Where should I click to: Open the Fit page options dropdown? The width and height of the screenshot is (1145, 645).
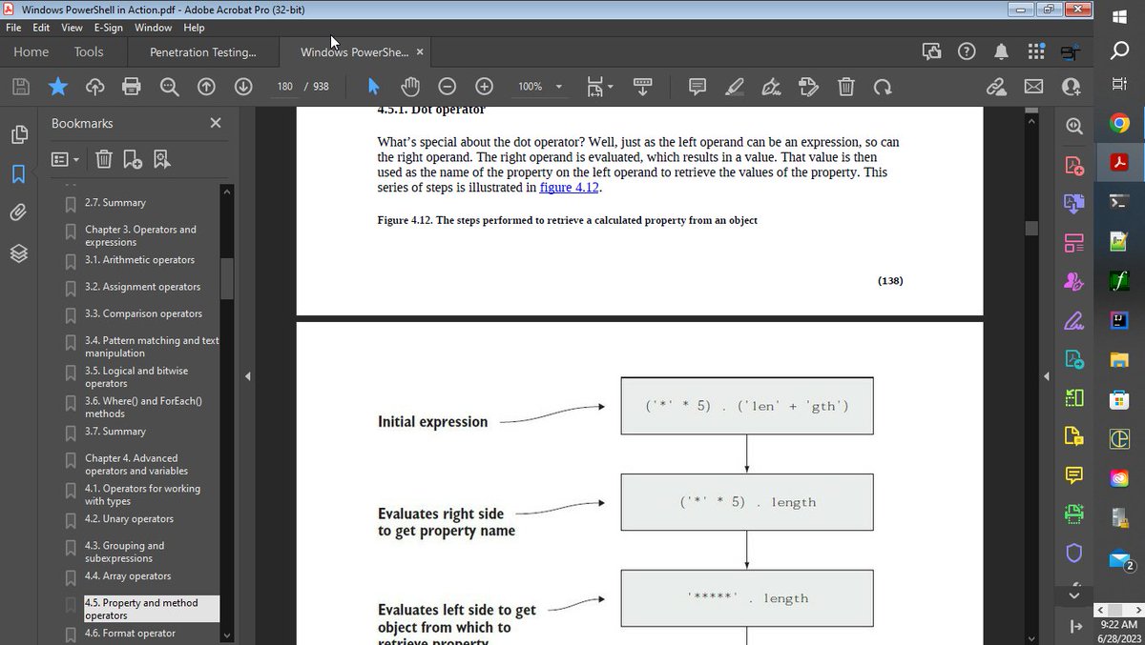click(600, 87)
